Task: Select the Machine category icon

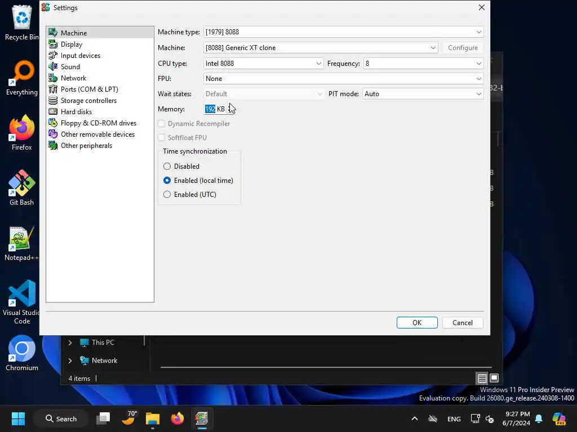Action: [53, 33]
